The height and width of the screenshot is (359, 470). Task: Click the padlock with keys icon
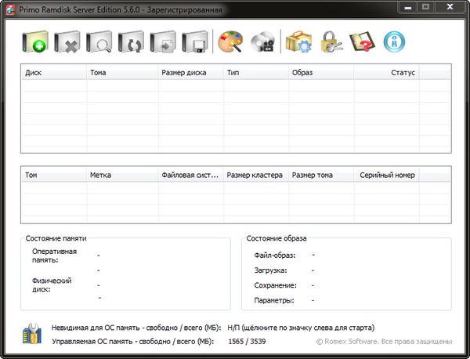tap(331, 43)
